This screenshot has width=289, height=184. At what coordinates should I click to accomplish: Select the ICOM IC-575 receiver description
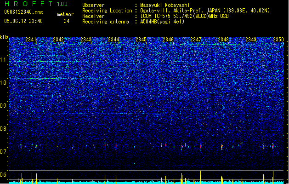coord(184,16)
